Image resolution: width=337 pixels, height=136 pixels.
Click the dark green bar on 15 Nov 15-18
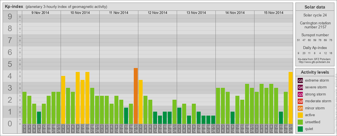pyautogui.click(x=281, y=118)
